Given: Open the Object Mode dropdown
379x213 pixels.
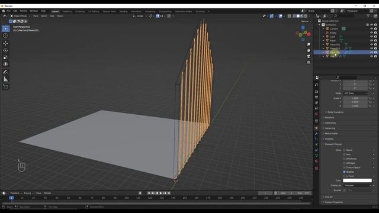Looking at the screenshot, I should [x=20, y=16].
